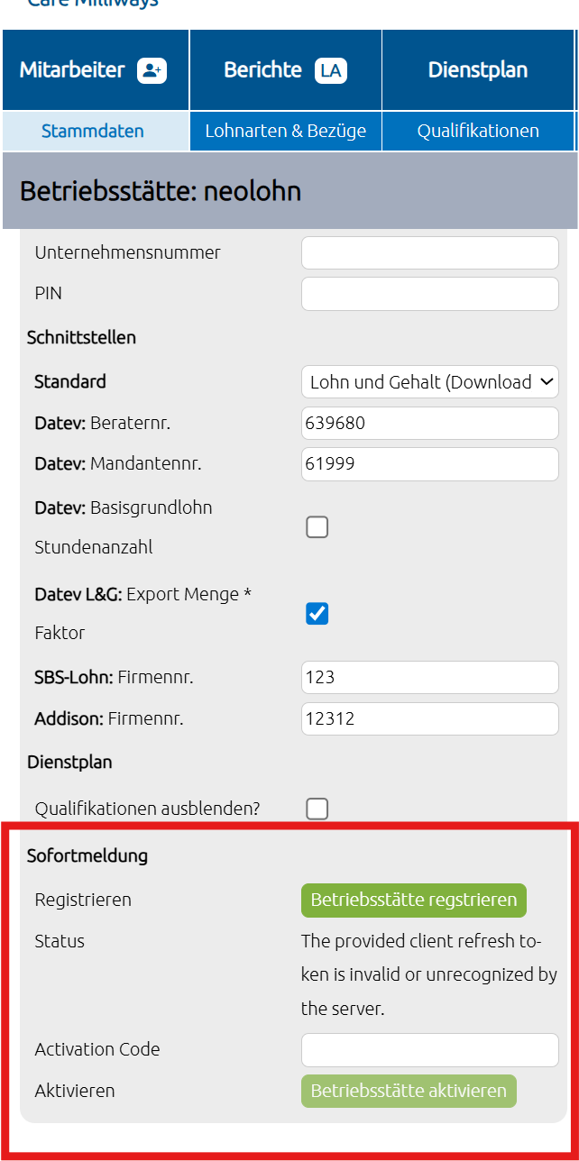Image resolution: width=579 pixels, height=1161 pixels.
Task: Switch to the Stammdaten tab
Action: [93, 131]
